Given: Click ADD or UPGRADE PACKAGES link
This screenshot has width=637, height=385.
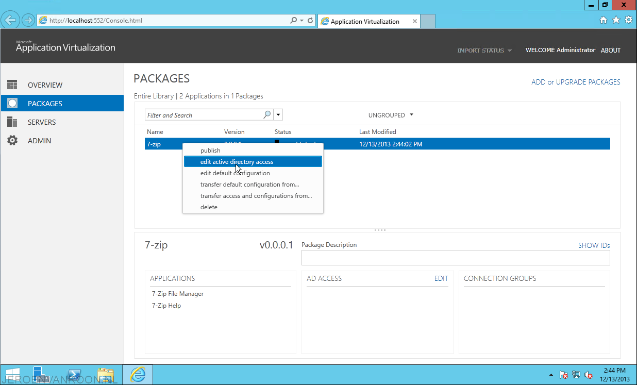Looking at the screenshot, I should 576,82.
